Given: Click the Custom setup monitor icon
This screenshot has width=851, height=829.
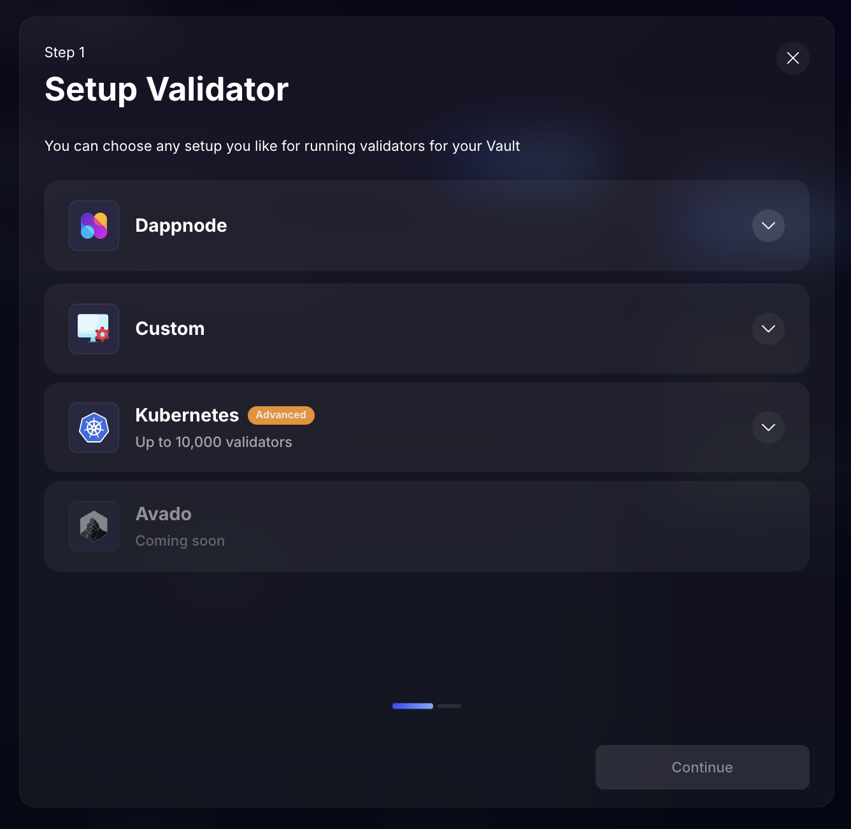Looking at the screenshot, I should [x=94, y=329].
